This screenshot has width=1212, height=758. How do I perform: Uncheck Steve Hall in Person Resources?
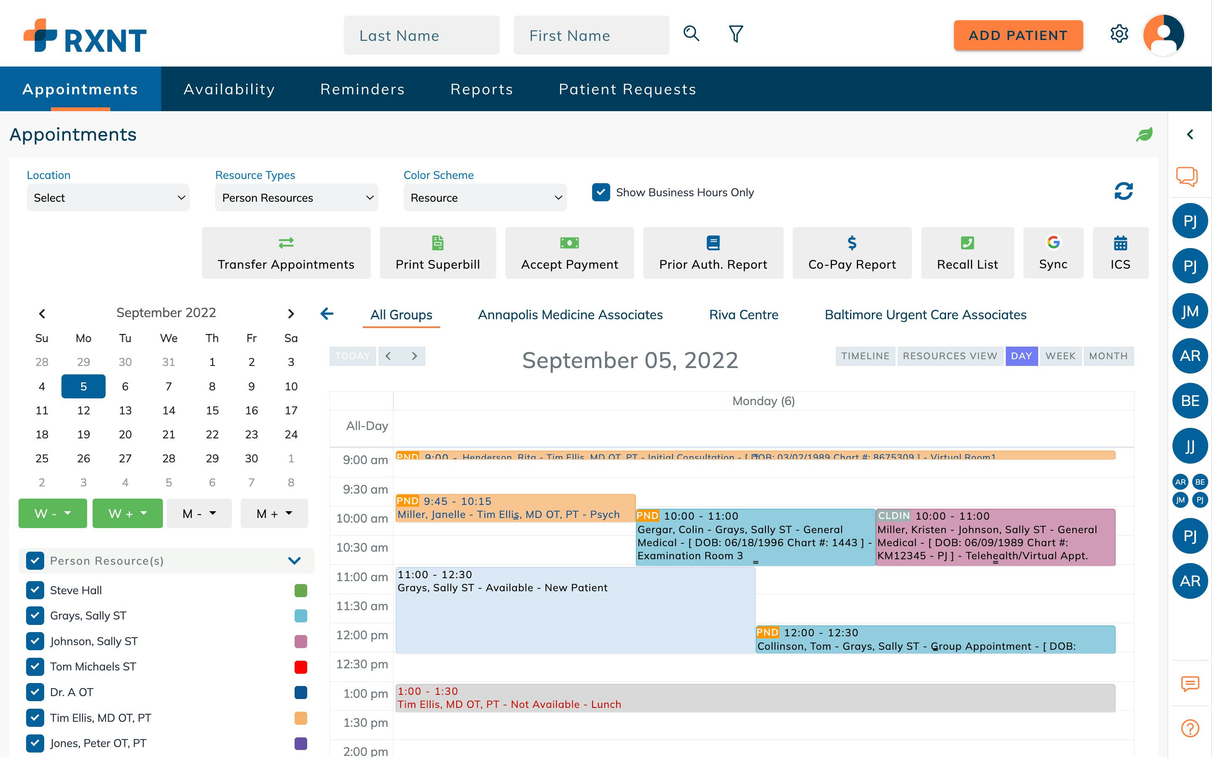click(x=35, y=590)
